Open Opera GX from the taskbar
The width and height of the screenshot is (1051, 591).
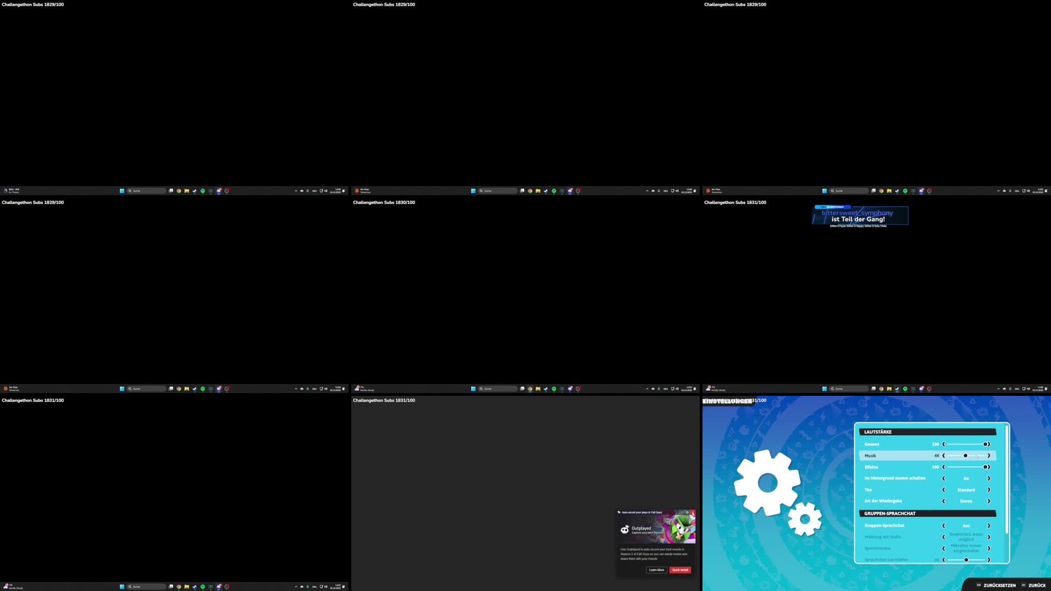point(227,587)
